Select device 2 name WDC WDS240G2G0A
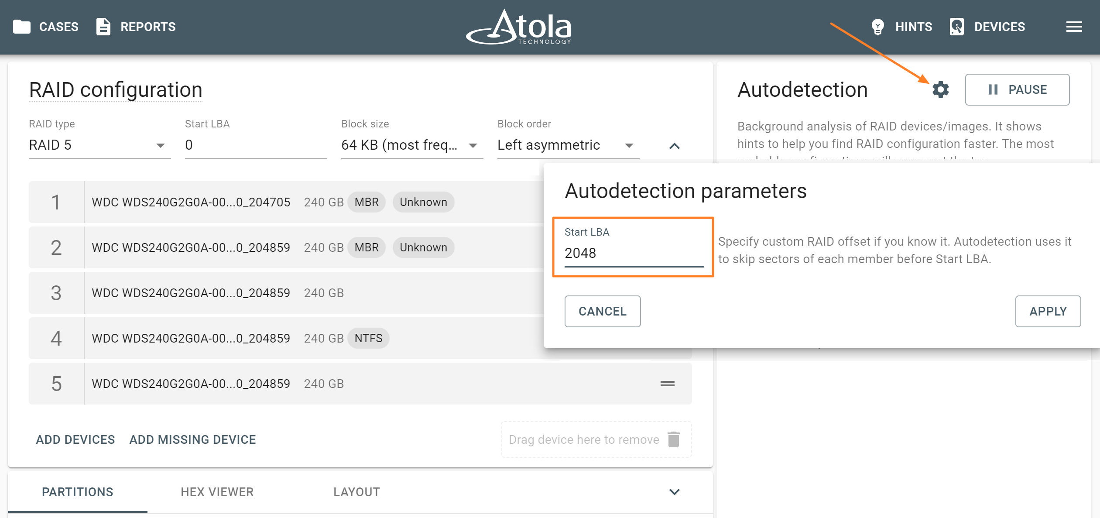Viewport: 1100px width, 518px height. [191, 247]
